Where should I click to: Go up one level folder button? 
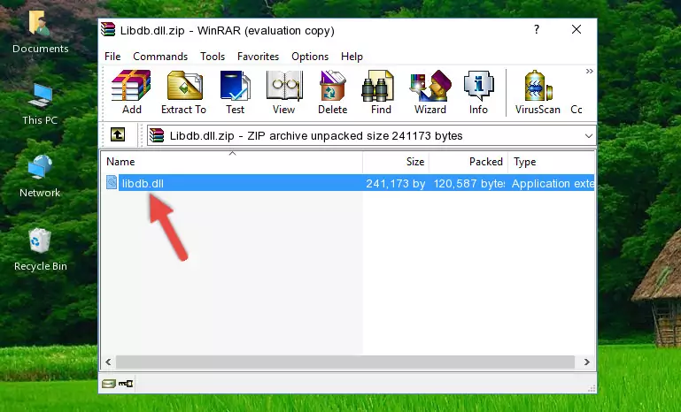pos(118,135)
